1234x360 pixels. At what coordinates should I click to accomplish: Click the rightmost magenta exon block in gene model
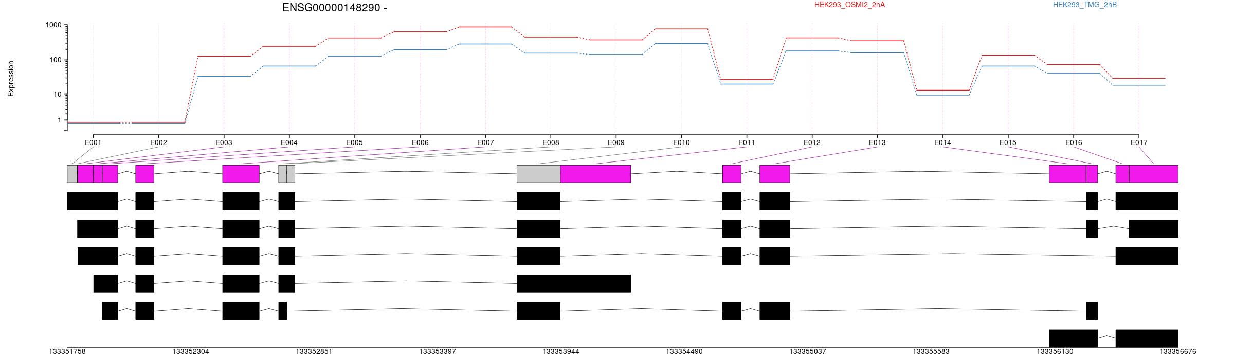click(1153, 174)
